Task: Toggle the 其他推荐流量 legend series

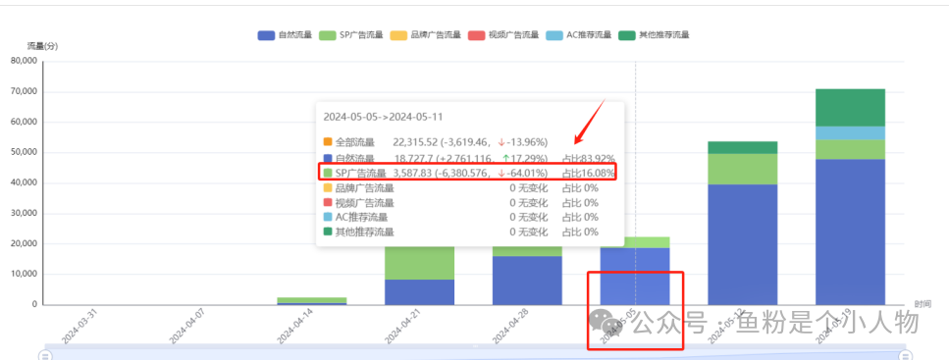Action: pos(654,35)
